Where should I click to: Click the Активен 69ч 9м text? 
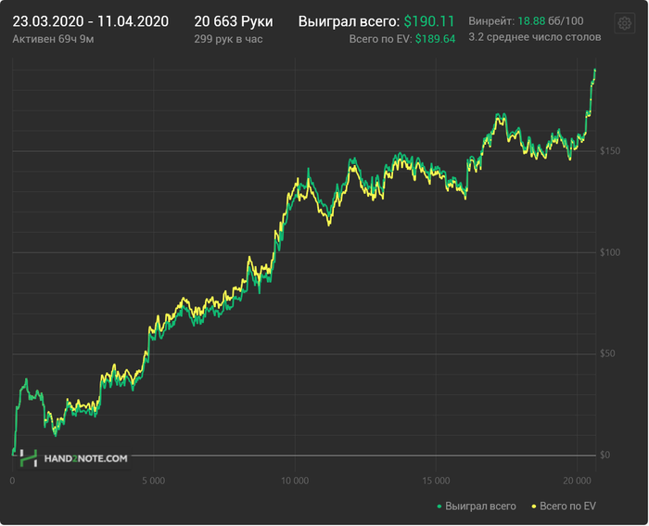pos(53,39)
